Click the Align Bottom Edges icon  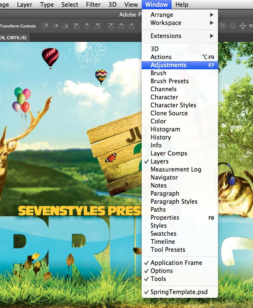coord(65,26)
